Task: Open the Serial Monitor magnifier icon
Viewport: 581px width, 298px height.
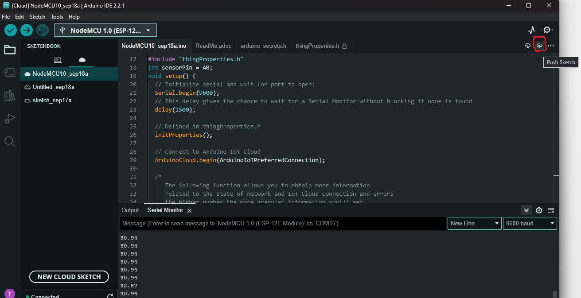Action: 548,30
